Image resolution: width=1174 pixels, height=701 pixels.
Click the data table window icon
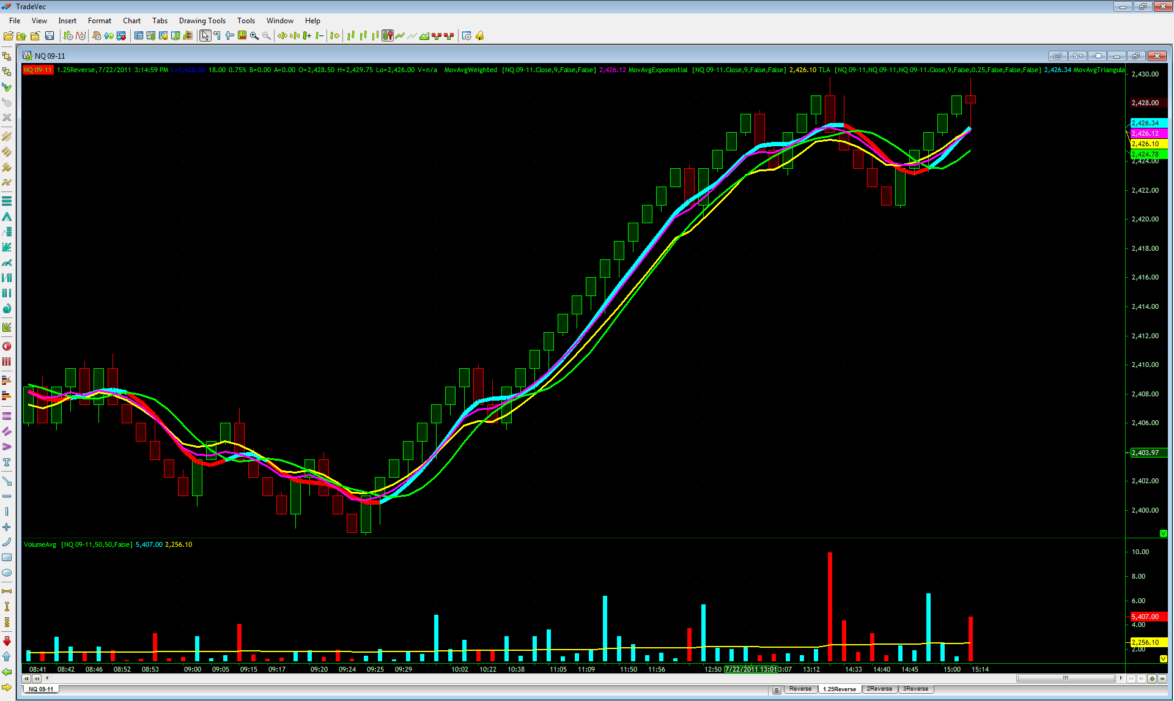pos(139,36)
